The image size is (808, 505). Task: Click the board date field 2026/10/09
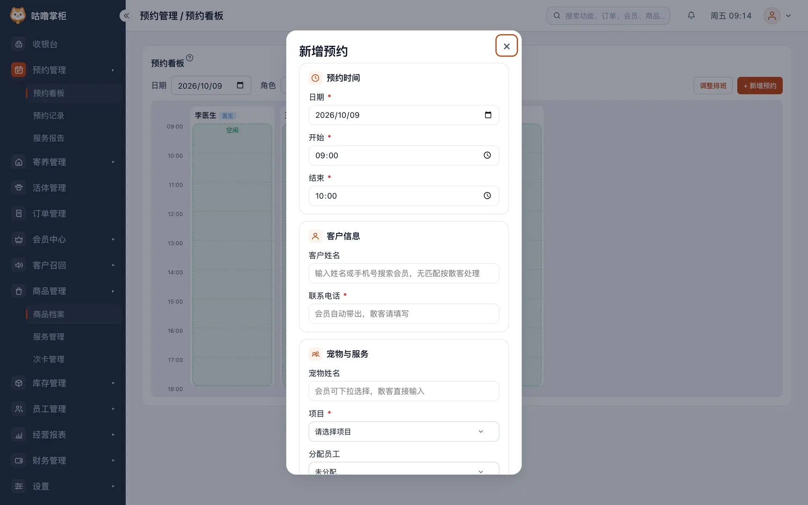(x=211, y=85)
